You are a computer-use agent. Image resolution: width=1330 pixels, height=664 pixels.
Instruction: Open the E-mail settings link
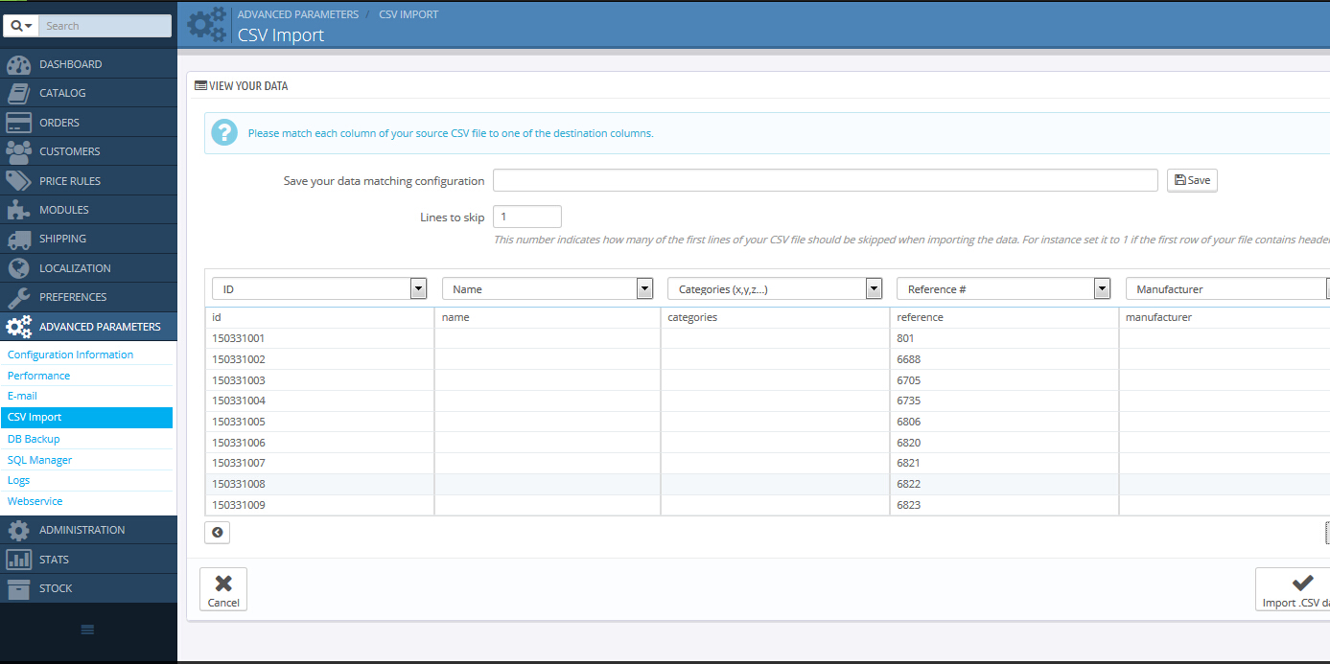pyautogui.click(x=22, y=396)
